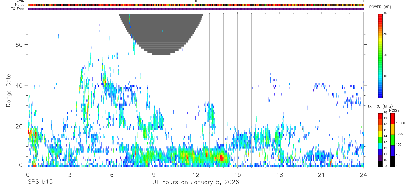The width and height of the screenshot is (409, 189).
Task: Select the 3 tick on the UT hours axis
Action: point(70,175)
